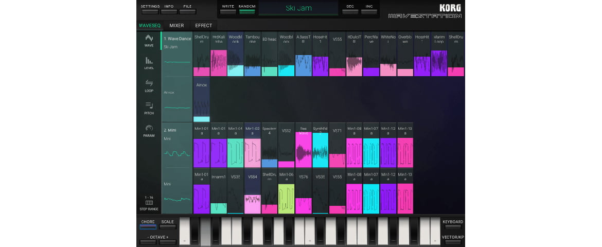Screen dimensions: 602x247
Task: Select the Min1-06a wave step
Action: pyautogui.click(x=287, y=191)
